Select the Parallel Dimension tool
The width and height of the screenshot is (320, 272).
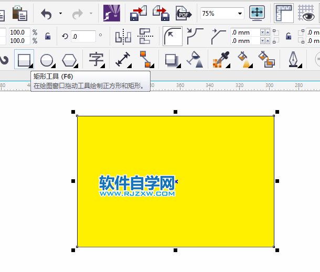122,59
